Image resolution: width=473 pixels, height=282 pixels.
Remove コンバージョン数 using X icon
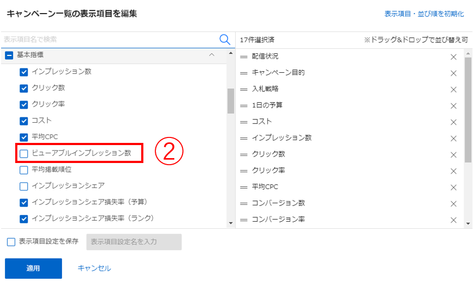tap(453, 203)
